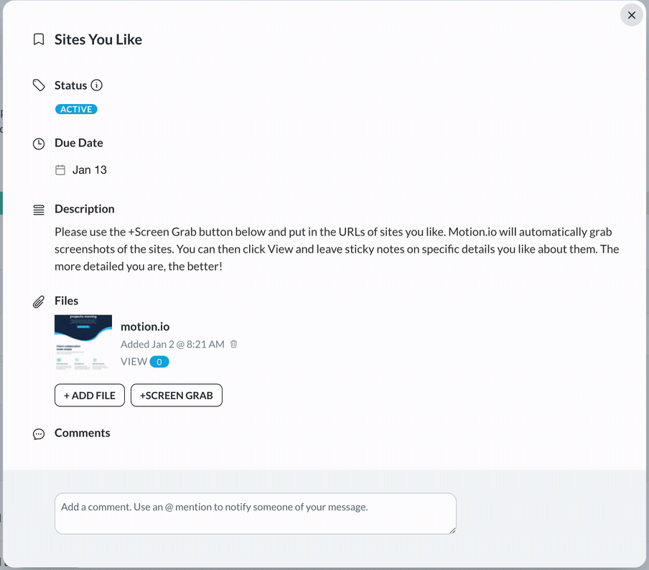The width and height of the screenshot is (649, 570).
Task: Click the clock icon beside Due Date
Action: [38, 144]
